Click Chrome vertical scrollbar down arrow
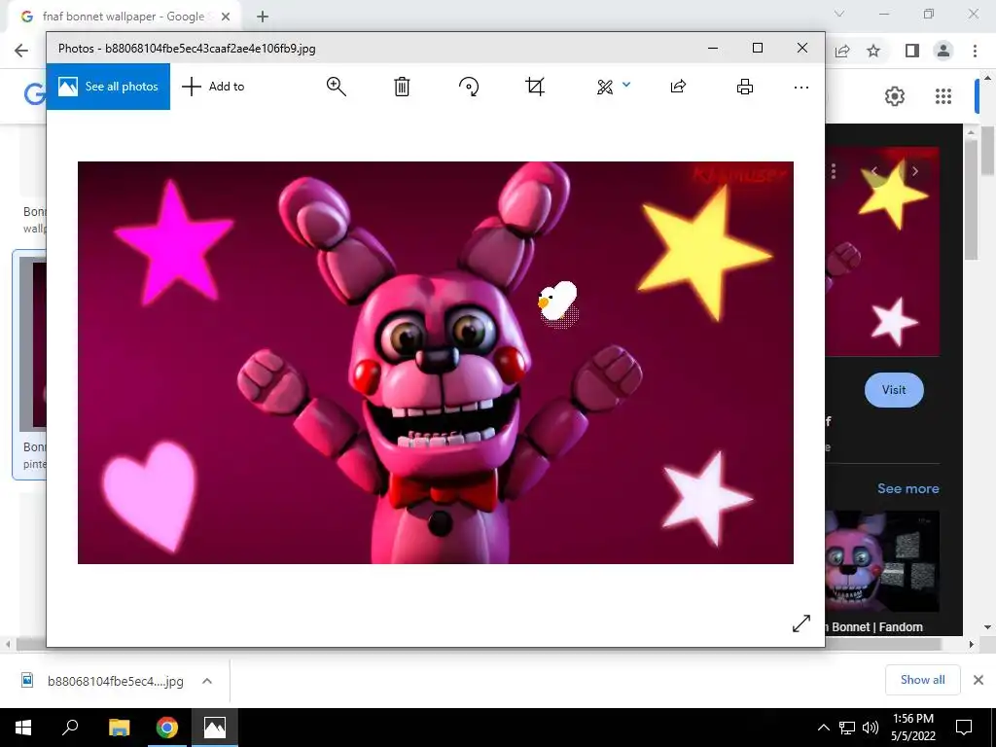 click(988, 627)
